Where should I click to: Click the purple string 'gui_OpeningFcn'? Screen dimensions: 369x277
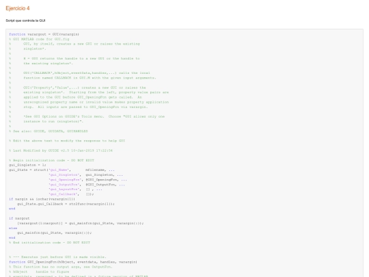click(x=66, y=180)
